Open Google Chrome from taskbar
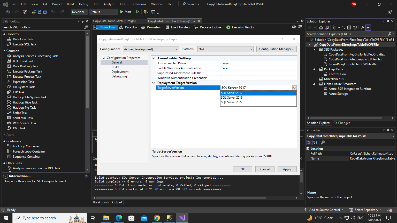The height and width of the screenshot is (223, 397). (157, 218)
